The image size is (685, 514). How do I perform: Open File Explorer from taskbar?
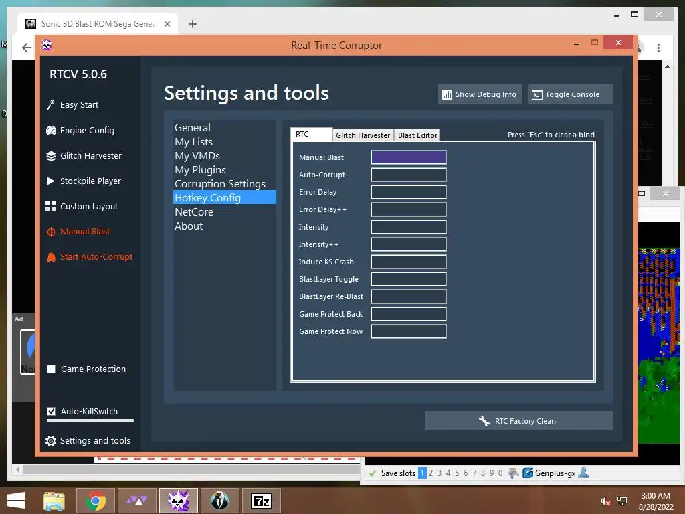tap(54, 501)
